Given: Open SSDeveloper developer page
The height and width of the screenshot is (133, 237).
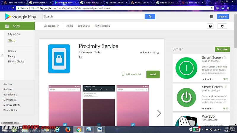Looking at the screenshot, I should point(85,52).
